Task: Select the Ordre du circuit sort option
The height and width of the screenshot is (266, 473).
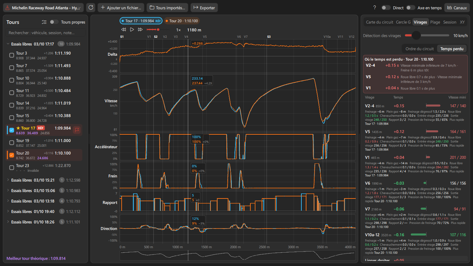Action: (420, 49)
